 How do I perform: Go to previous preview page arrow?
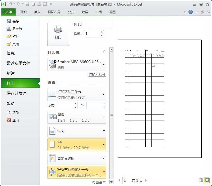(x=119, y=180)
